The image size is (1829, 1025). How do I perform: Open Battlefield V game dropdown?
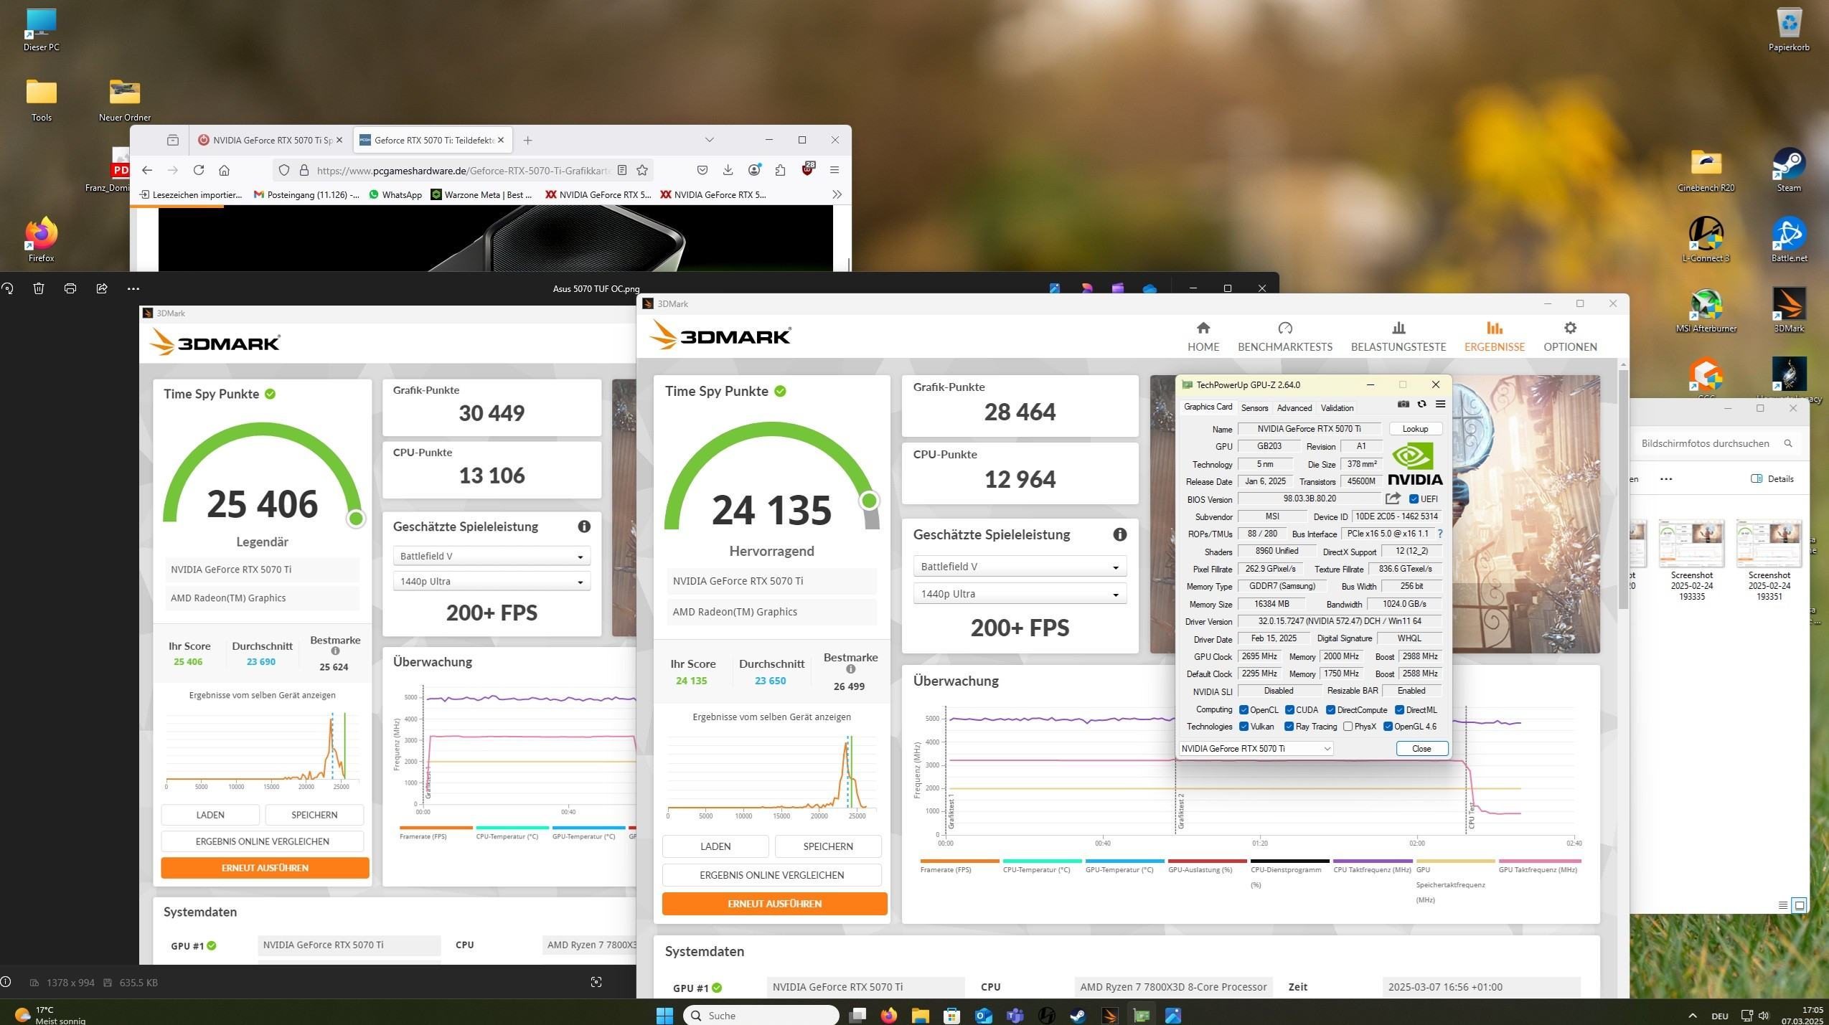click(x=1019, y=567)
